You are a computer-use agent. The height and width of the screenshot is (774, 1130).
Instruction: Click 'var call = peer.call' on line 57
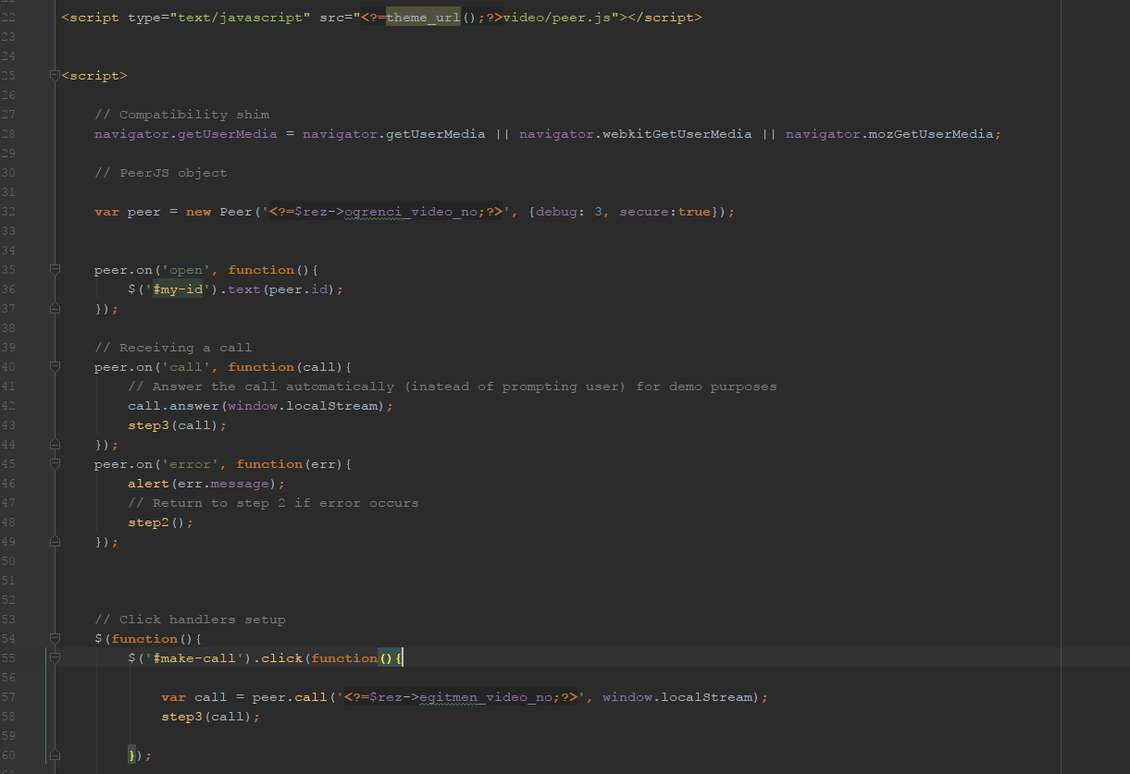point(244,697)
